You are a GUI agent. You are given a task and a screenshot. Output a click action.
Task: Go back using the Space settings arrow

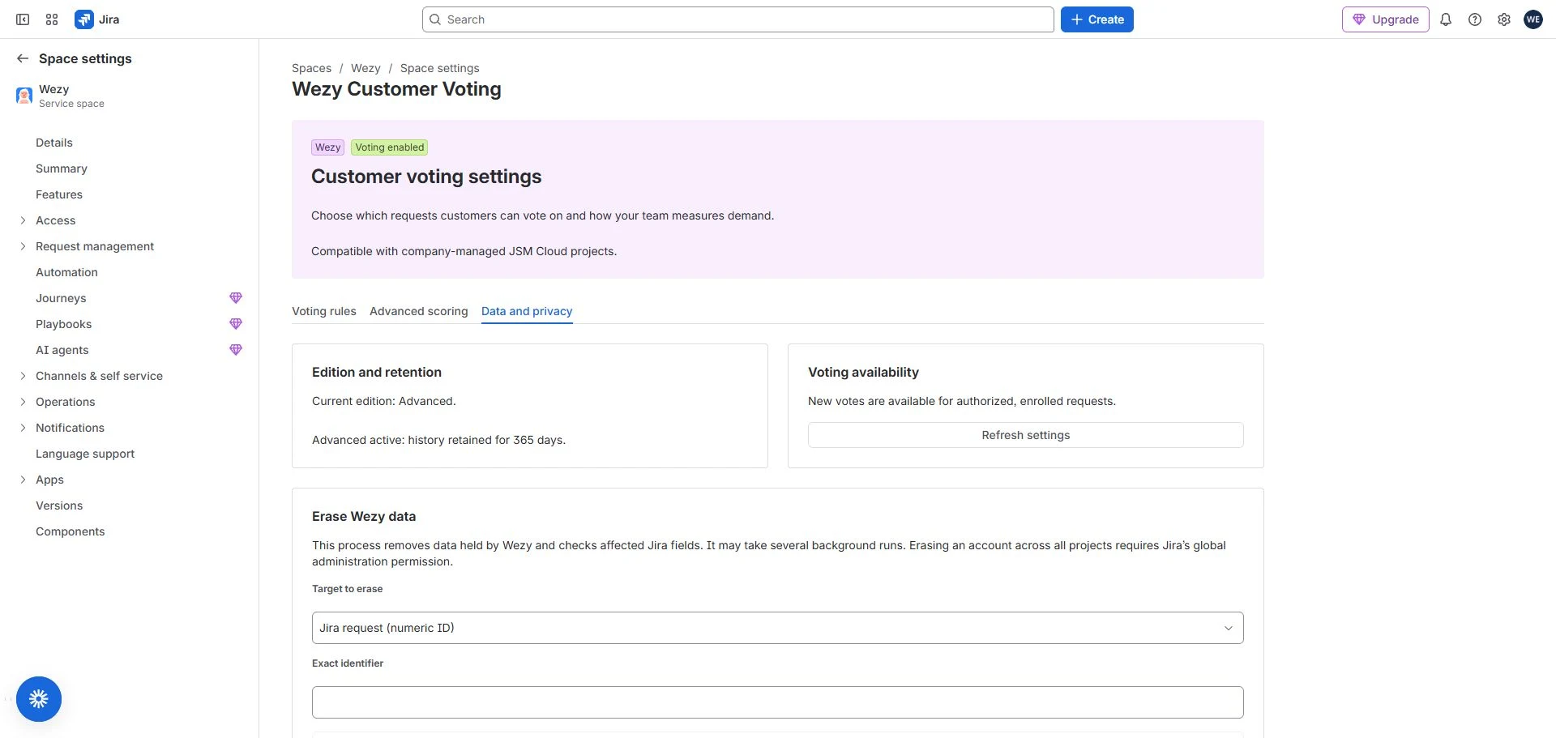click(23, 58)
